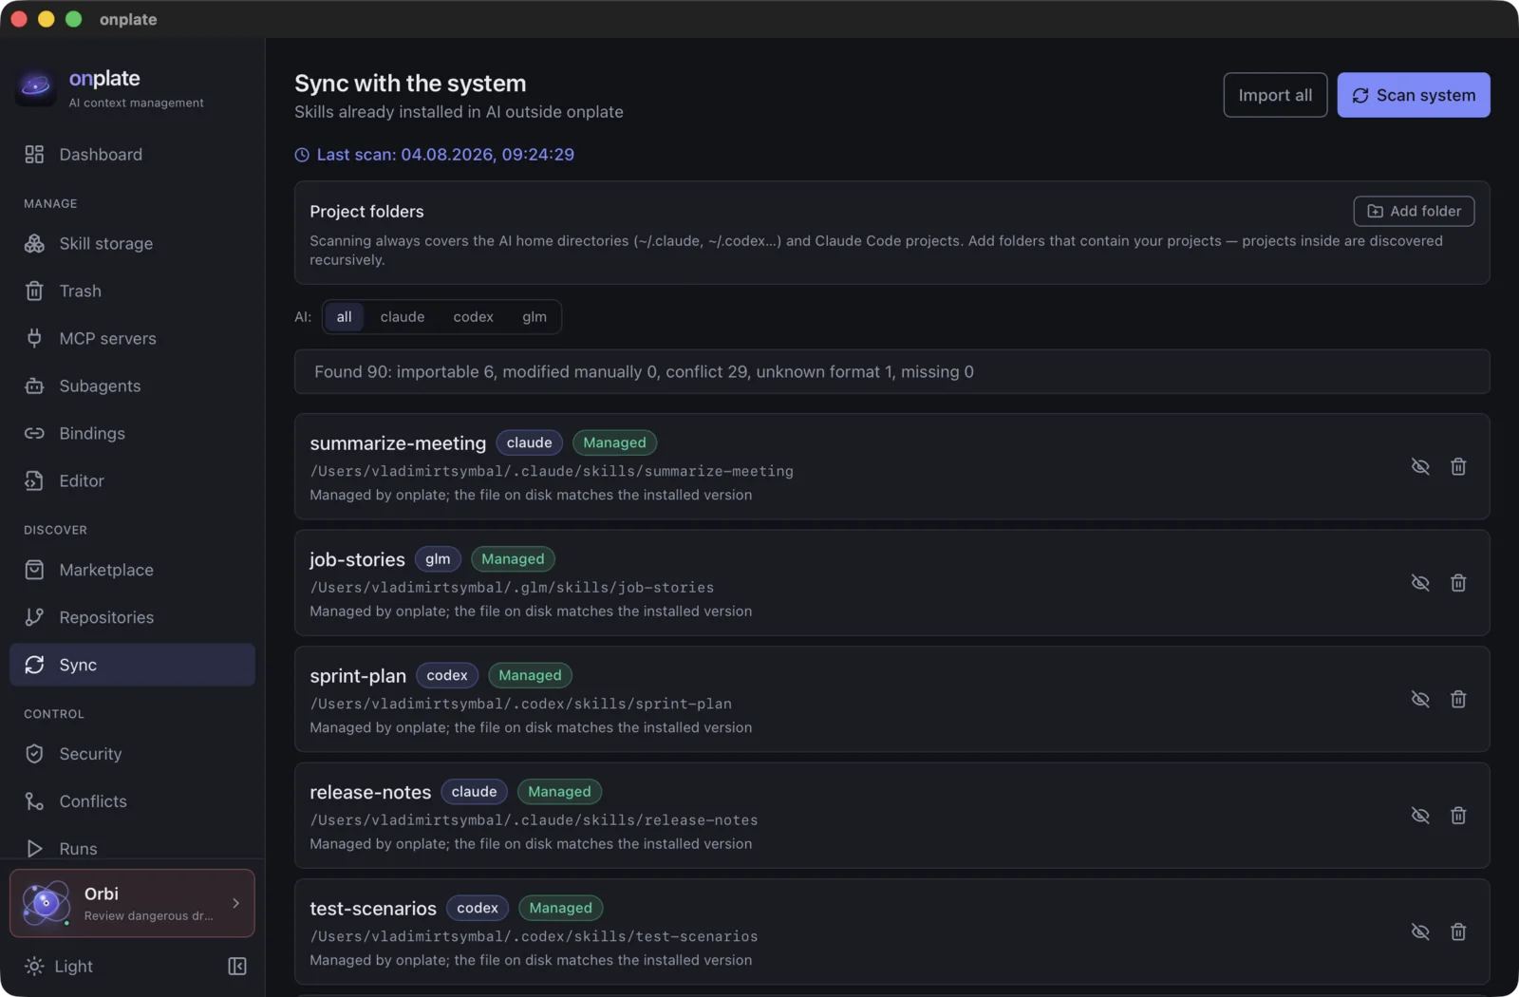Click the release-notes skill title
This screenshot has width=1519, height=997.
[370, 793]
